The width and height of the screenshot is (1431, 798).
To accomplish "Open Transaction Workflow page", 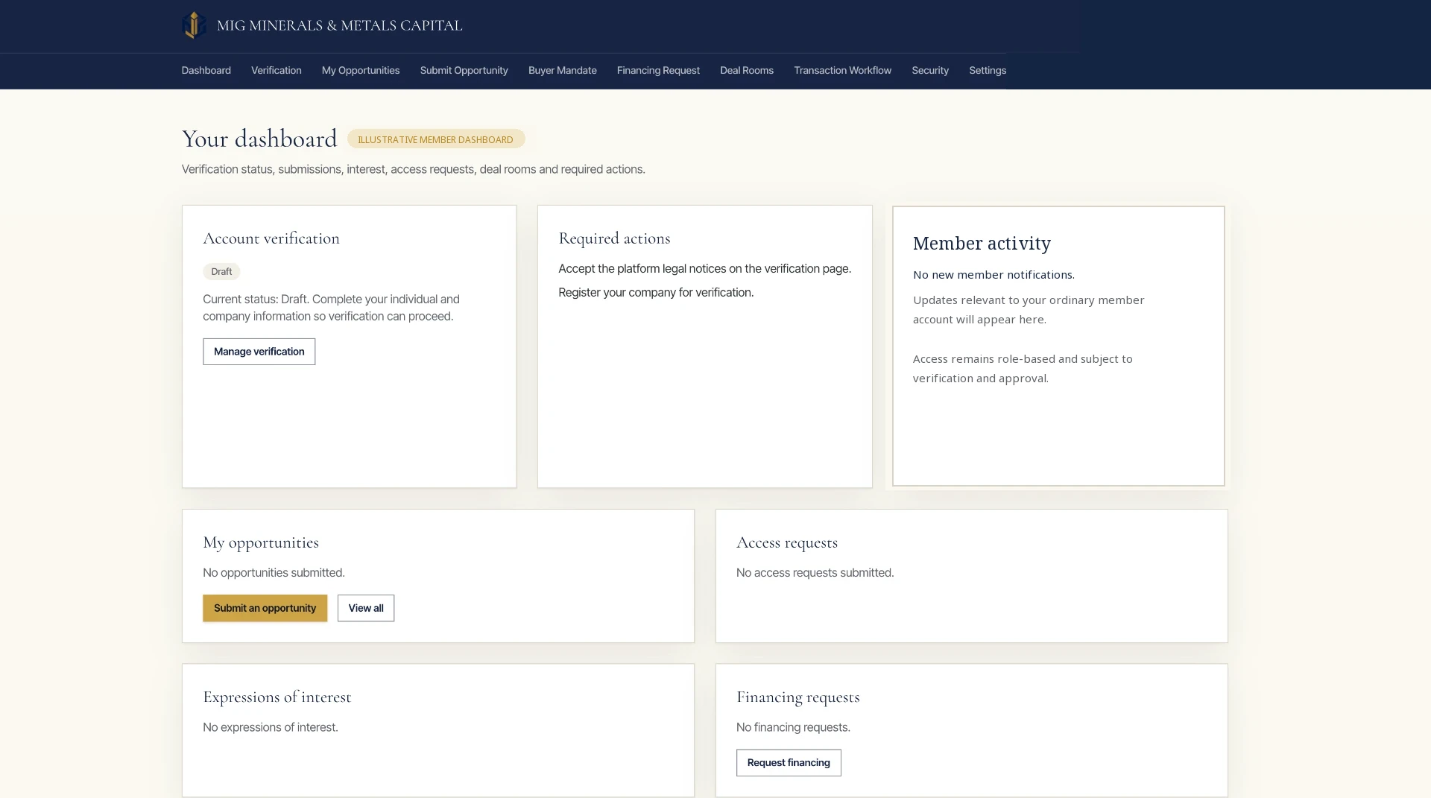I will coord(842,70).
